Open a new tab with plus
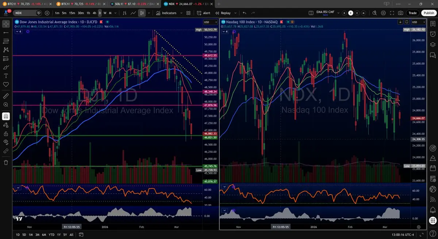The height and width of the screenshot is (239, 438). pos(219,4)
